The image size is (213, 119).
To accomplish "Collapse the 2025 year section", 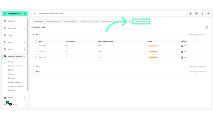I will tap(33, 35).
